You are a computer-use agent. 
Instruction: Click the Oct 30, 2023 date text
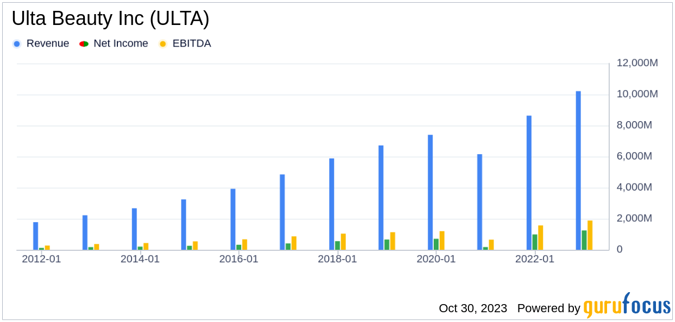(472, 308)
